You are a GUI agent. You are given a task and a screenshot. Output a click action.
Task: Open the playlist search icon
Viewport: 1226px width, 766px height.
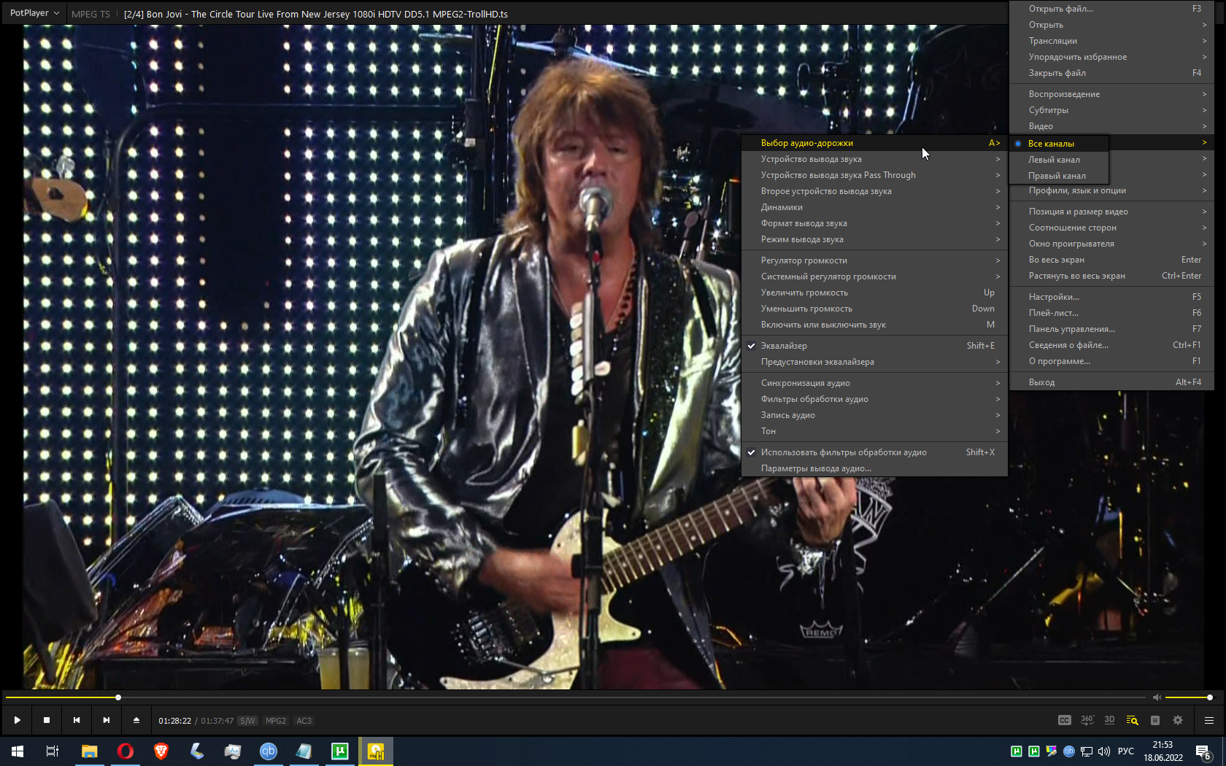(x=1133, y=720)
